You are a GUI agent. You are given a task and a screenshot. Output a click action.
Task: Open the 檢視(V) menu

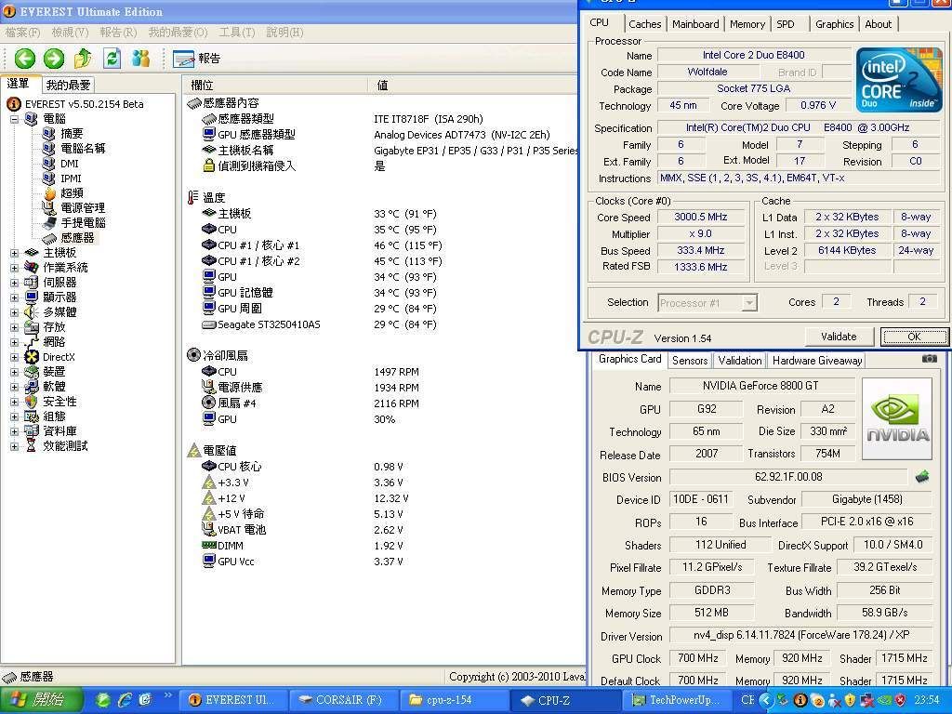tap(70, 33)
